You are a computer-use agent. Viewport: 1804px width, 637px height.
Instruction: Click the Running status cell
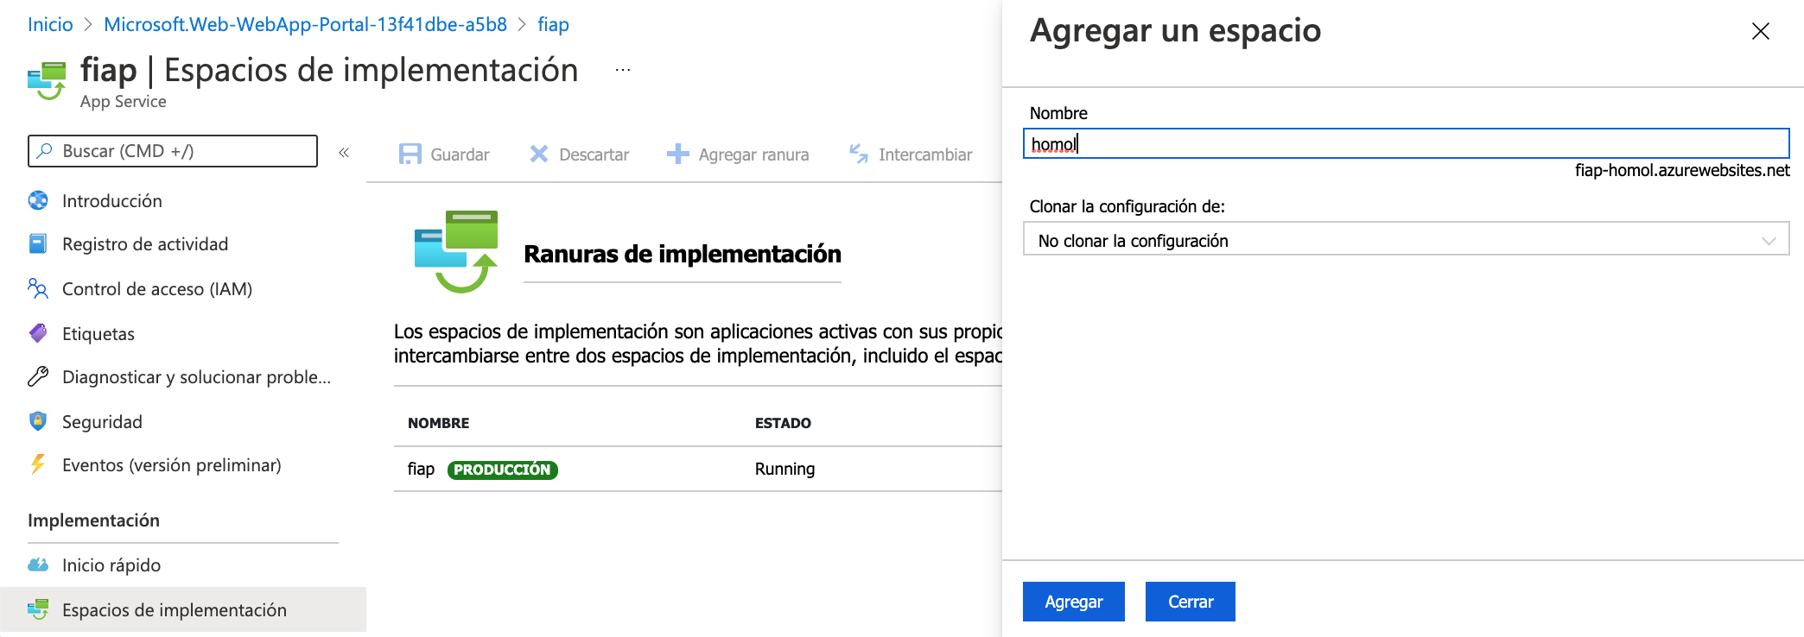tap(784, 469)
